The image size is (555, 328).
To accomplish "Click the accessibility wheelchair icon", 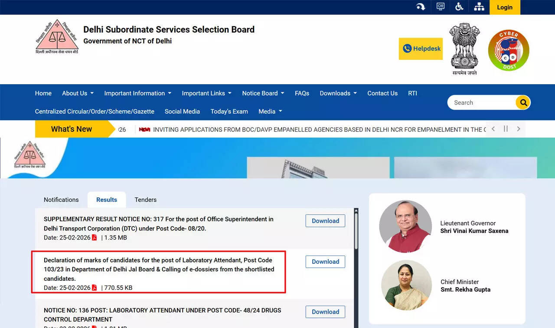I will coord(459,7).
